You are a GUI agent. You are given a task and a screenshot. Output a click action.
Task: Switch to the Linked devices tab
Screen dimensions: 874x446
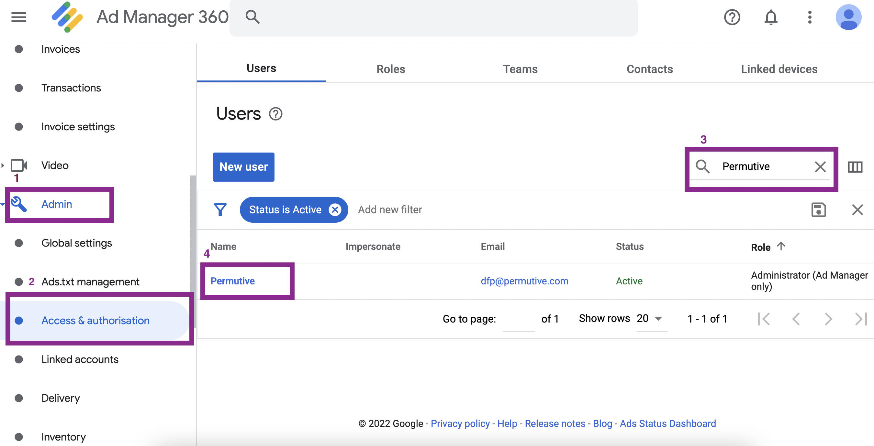click(x=779, y=69)
